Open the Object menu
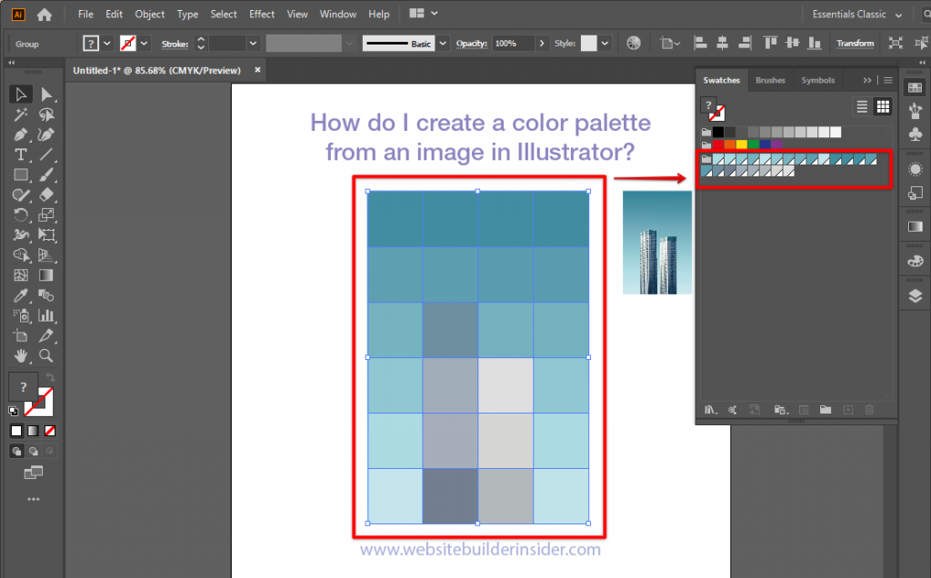Viewport: 931px width, 578px height. coord(151,15)
